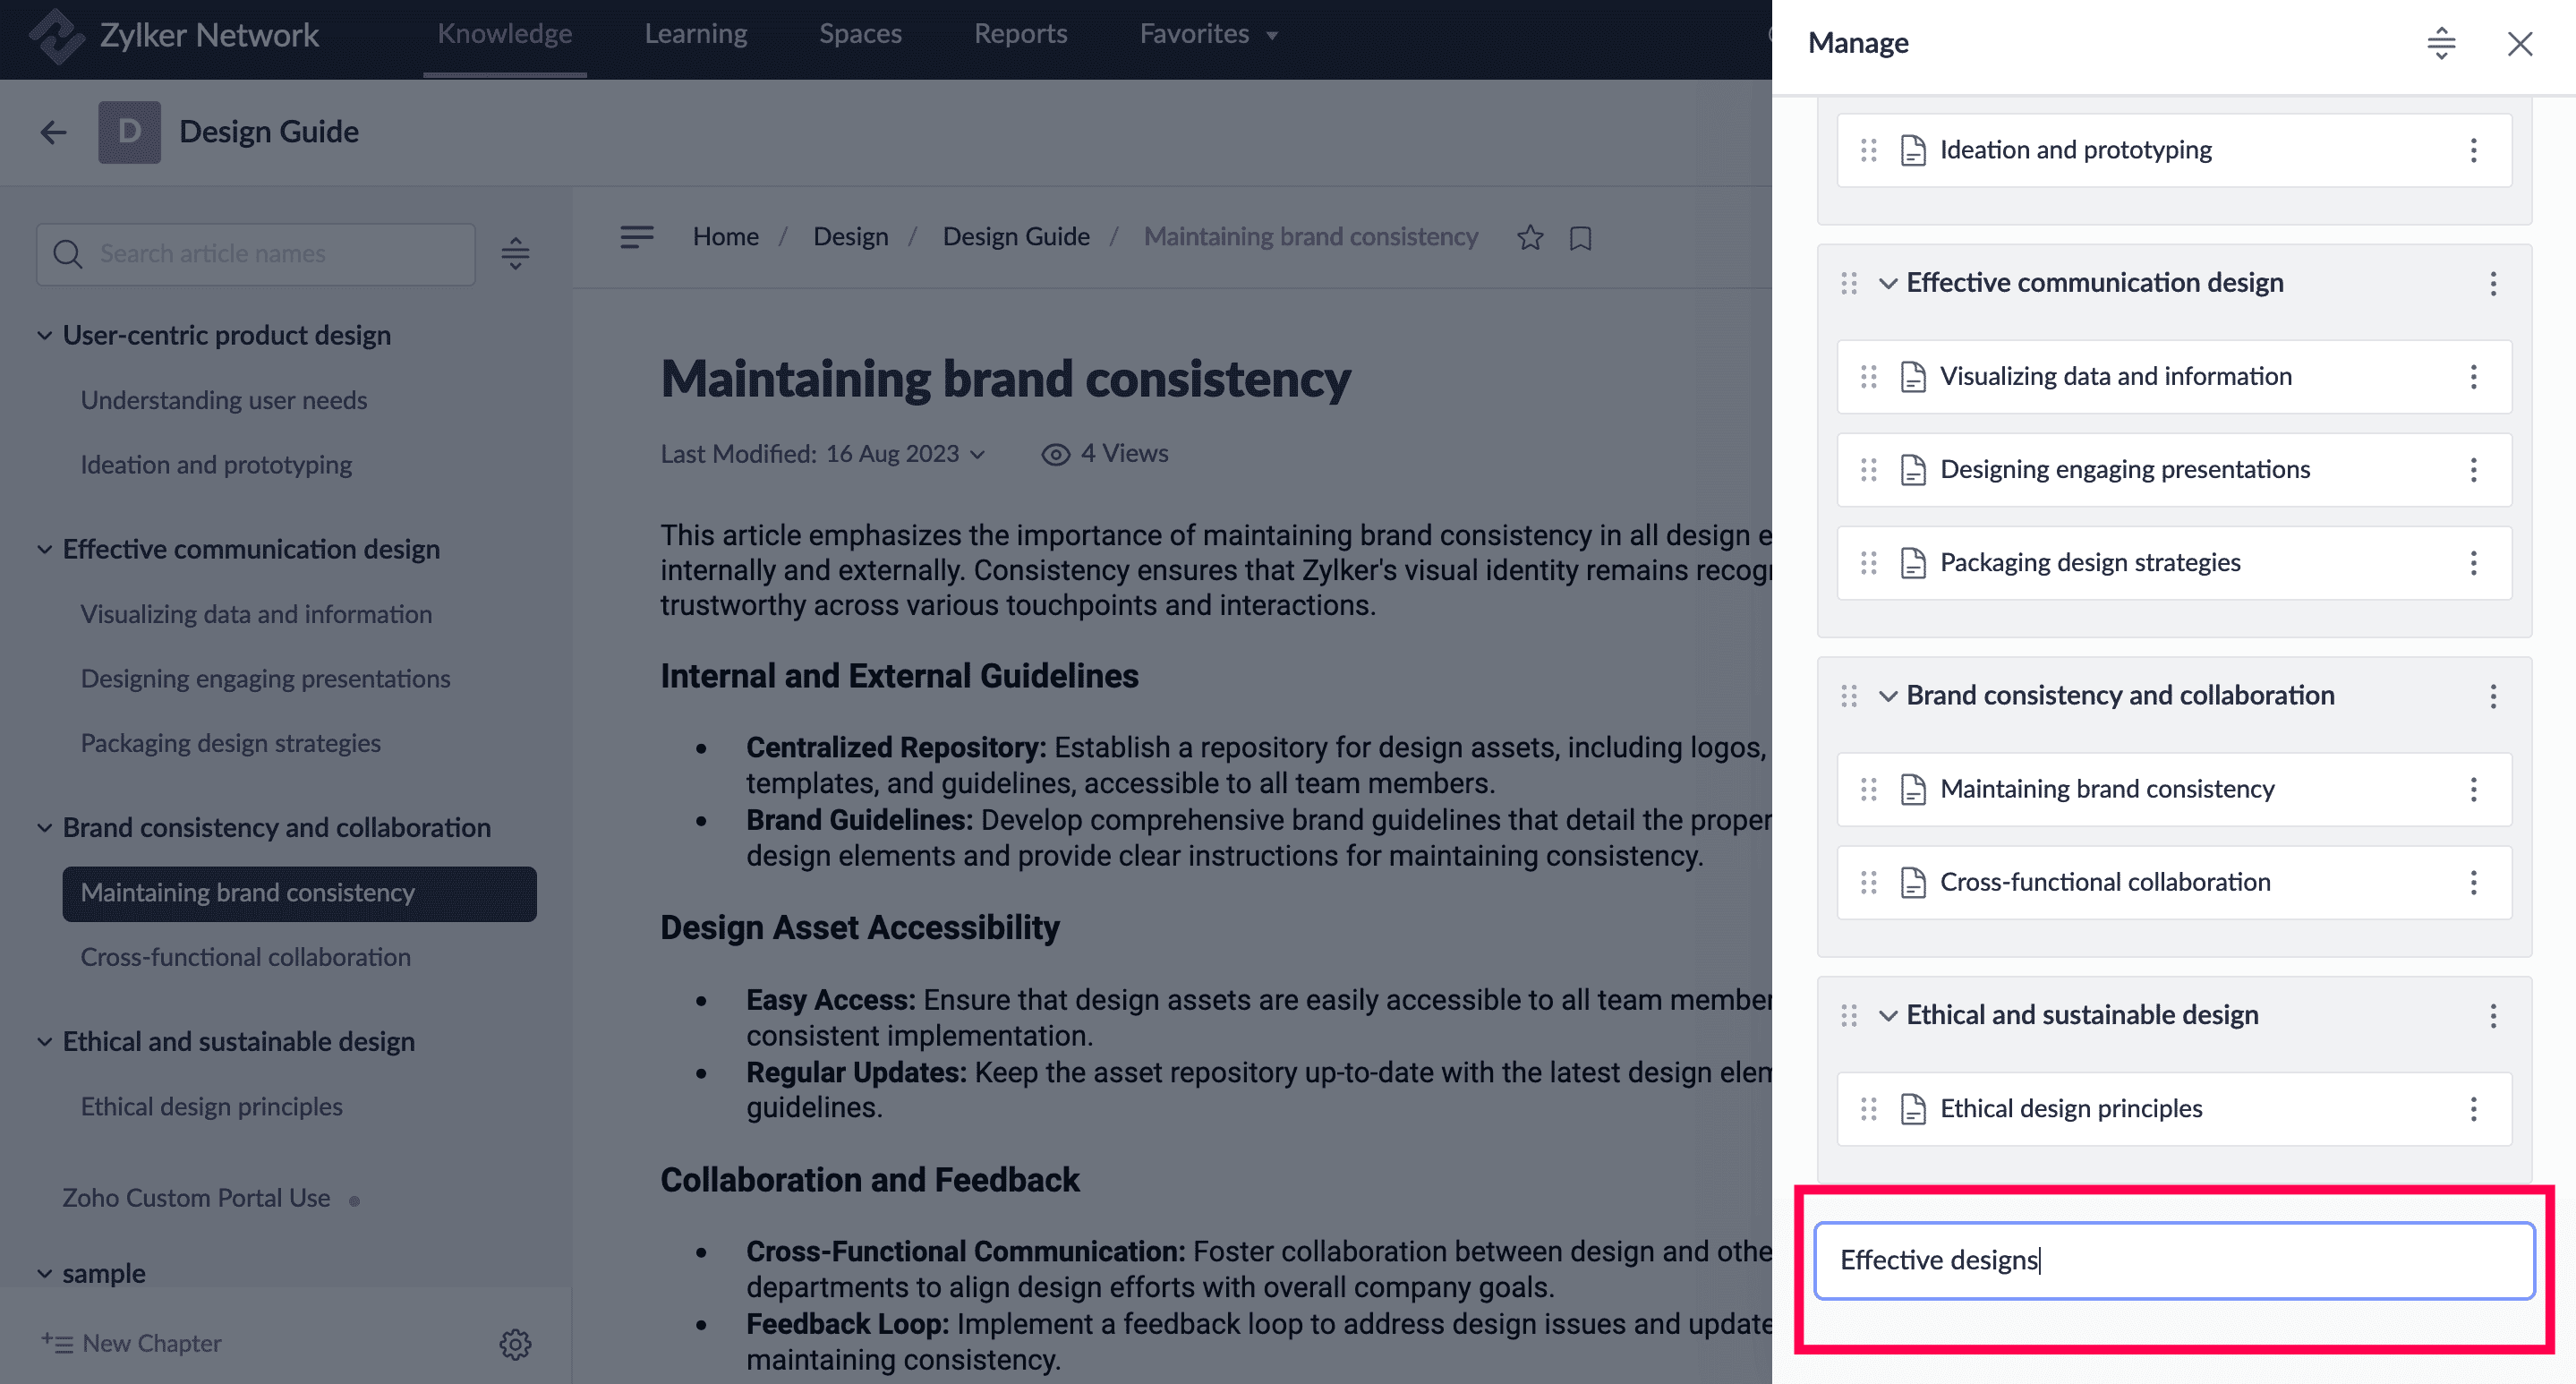
Task: Click the bookmark icon beside breadcrumb
Action: (1580, 238)
